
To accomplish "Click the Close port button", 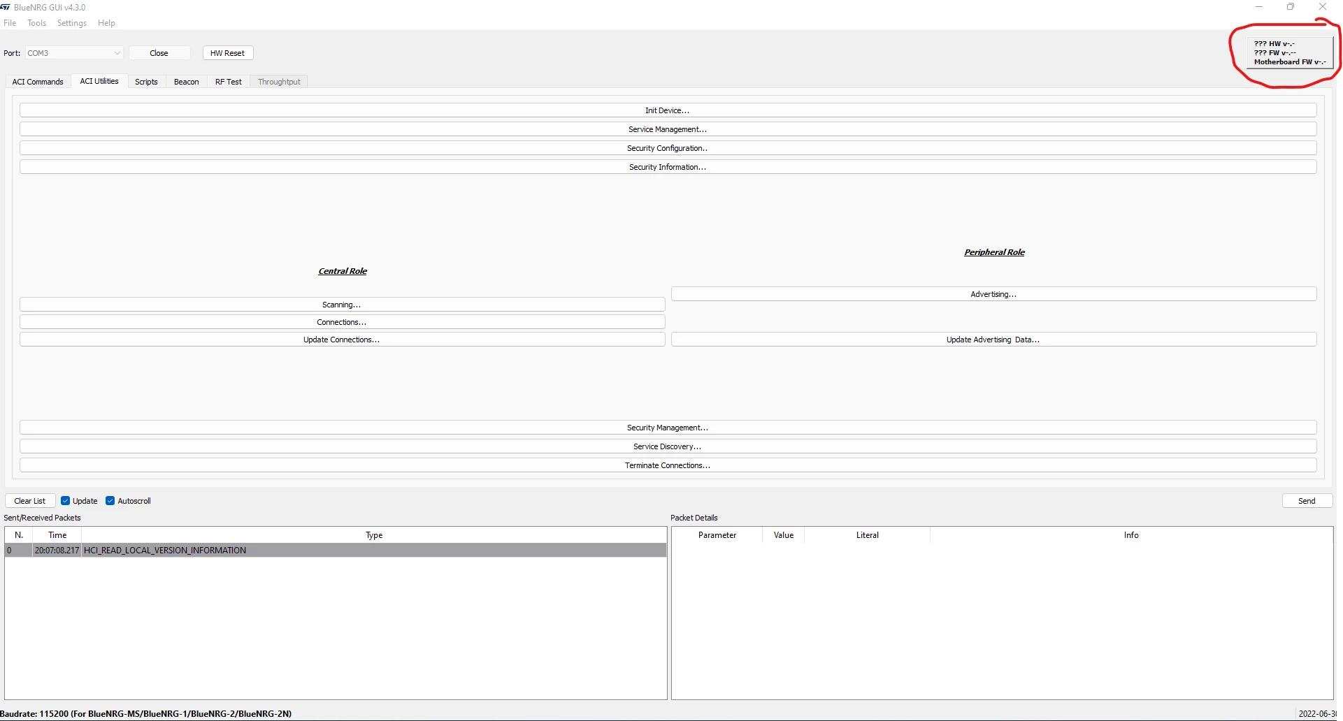I will pyautogui.click(x=159, y=53).
